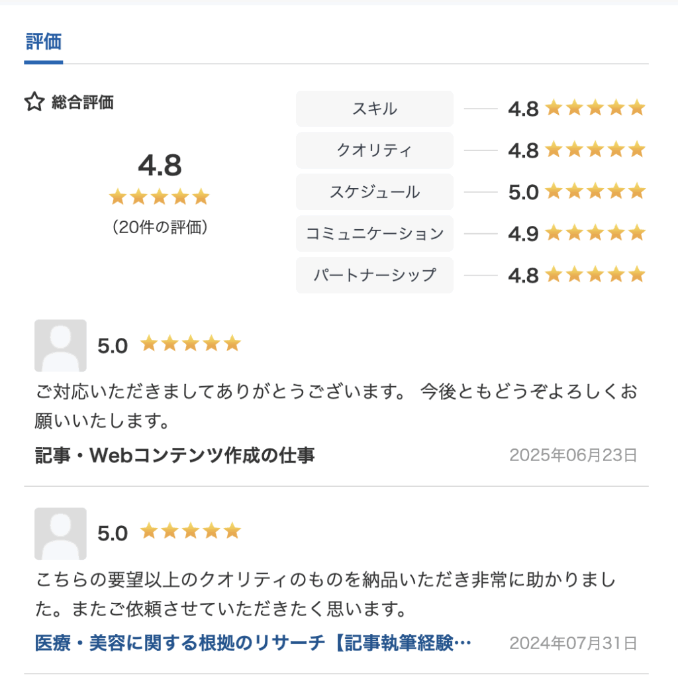Screen dimensions: 678x677
Task: Select the スケジュール rating label
Action: tap(375, 192)
